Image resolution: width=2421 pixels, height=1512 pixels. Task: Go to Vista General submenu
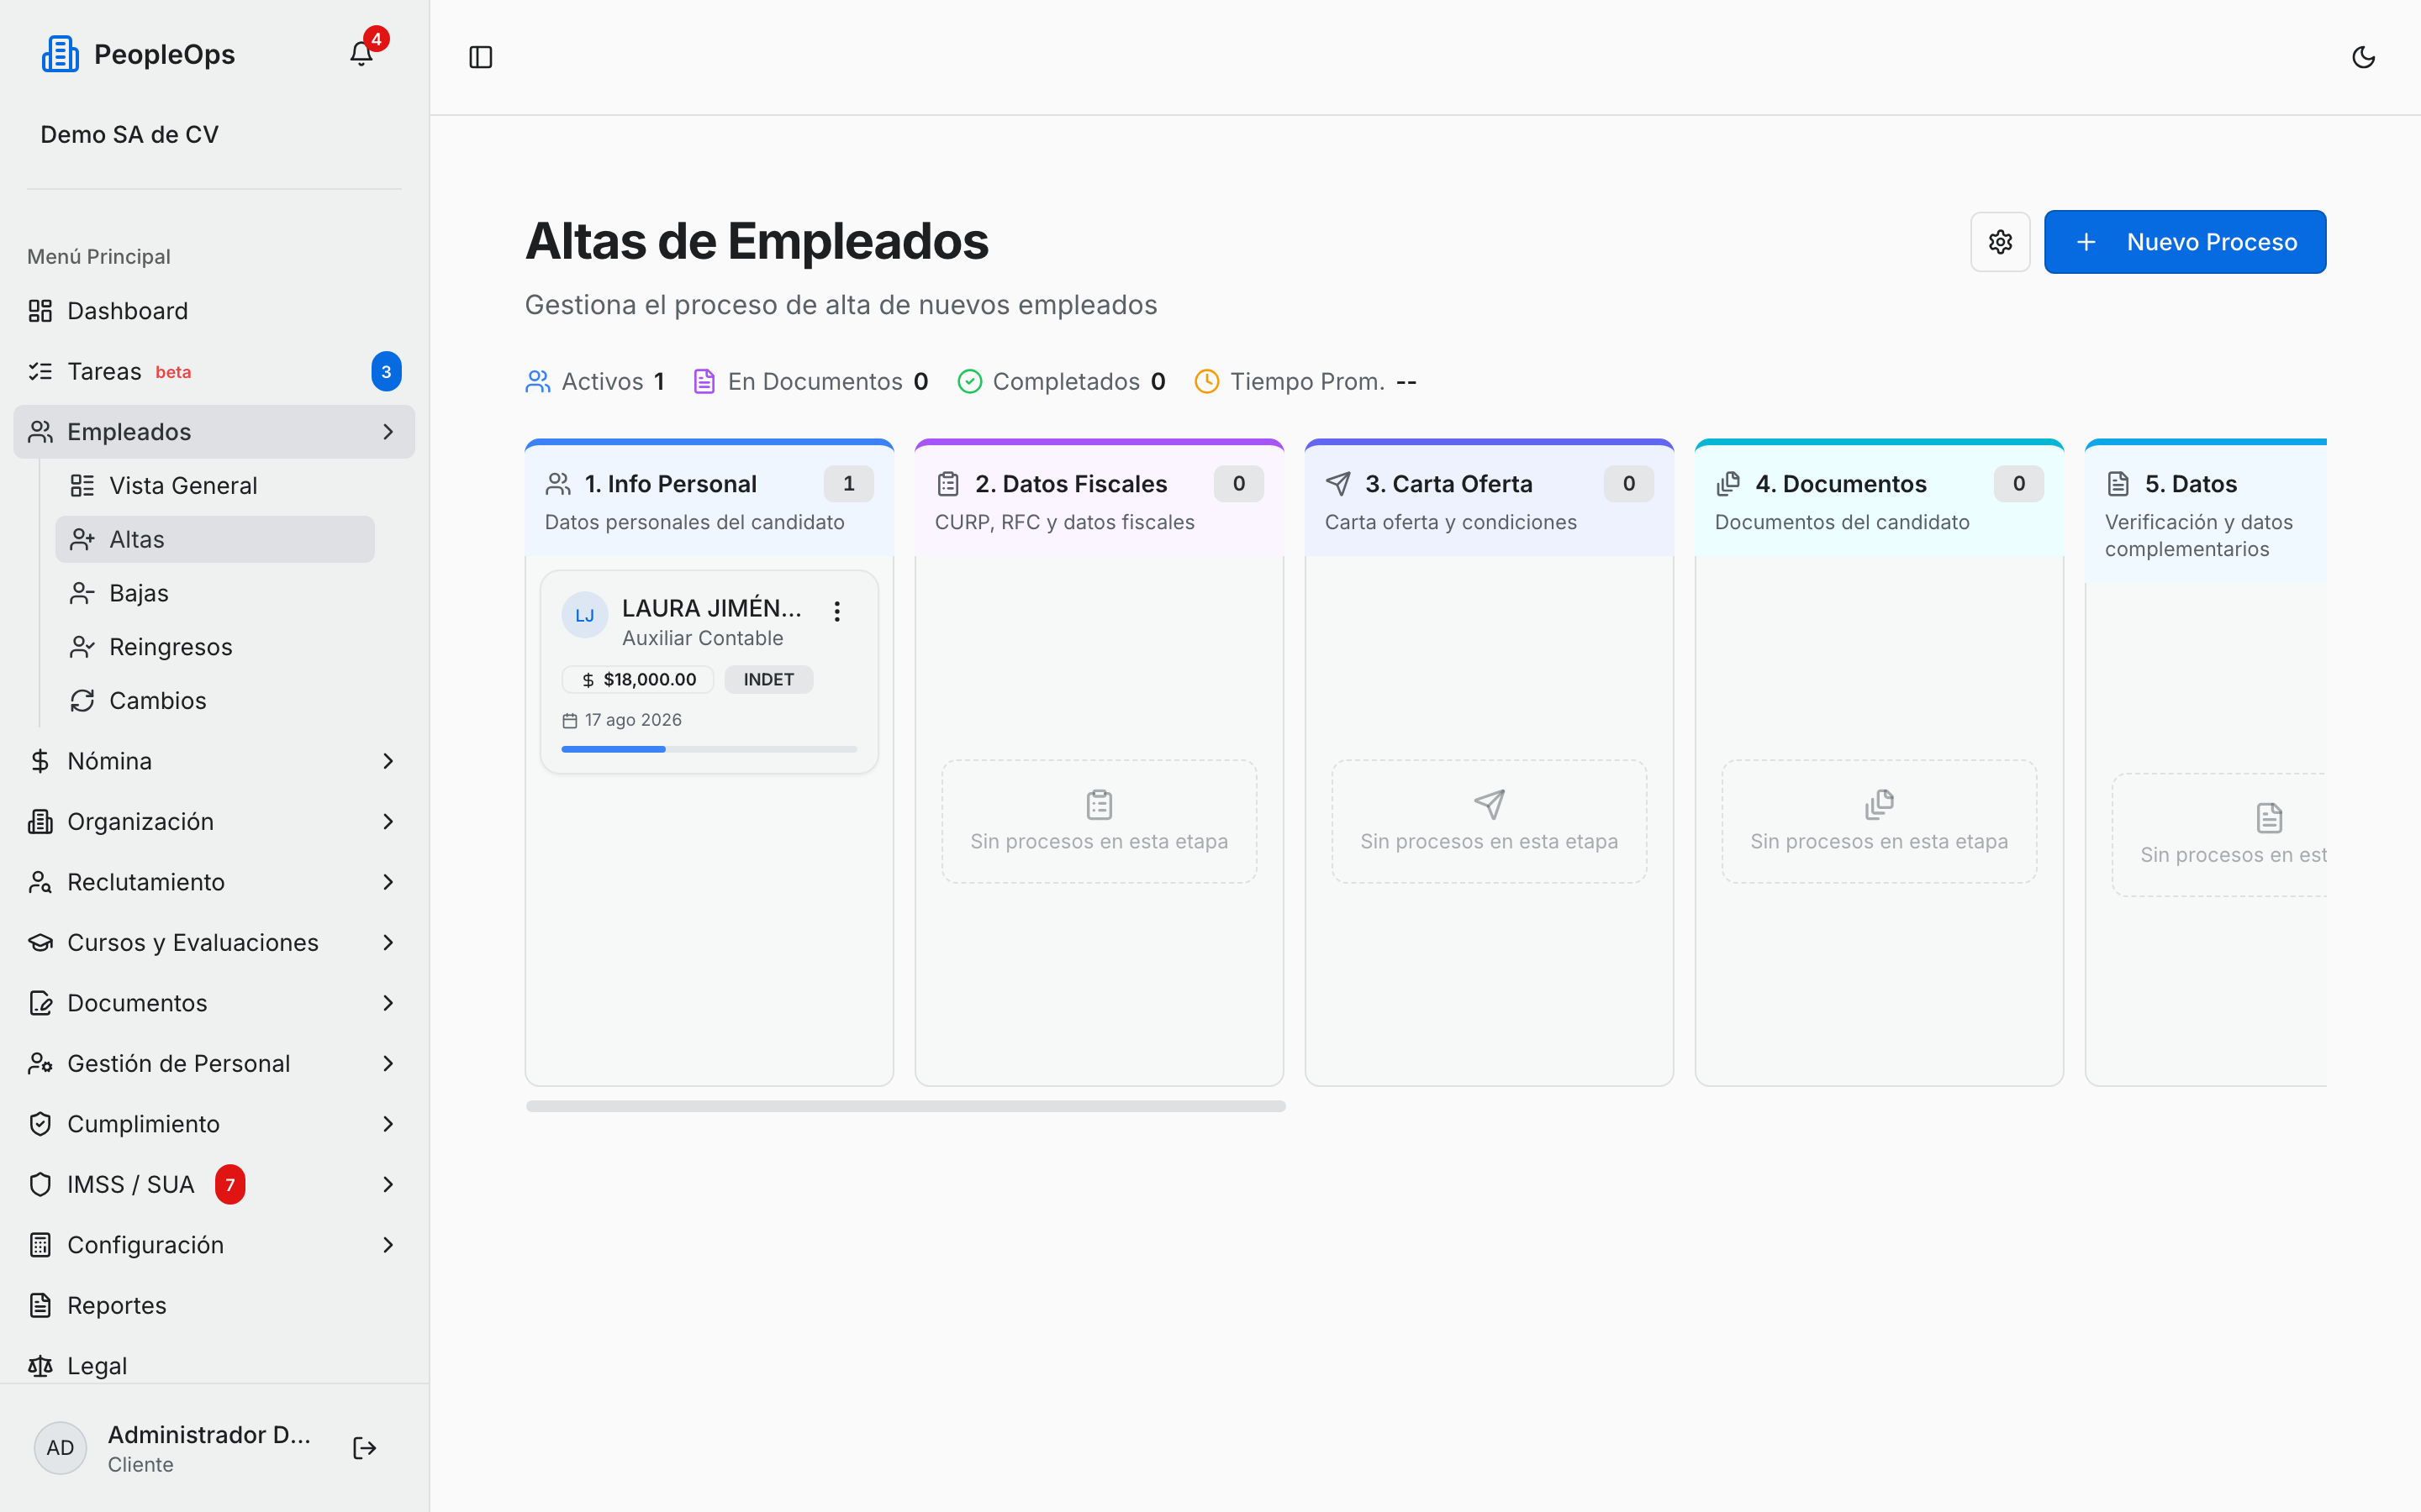pos(215,486)
